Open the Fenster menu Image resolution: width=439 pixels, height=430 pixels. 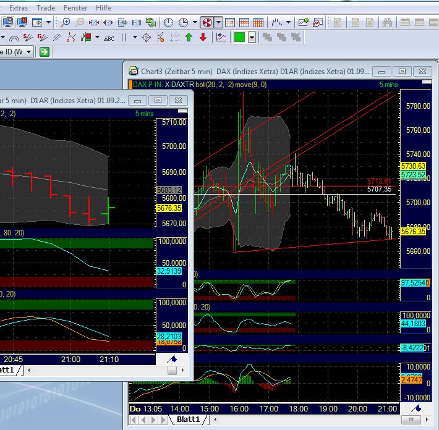click(74, 8)
